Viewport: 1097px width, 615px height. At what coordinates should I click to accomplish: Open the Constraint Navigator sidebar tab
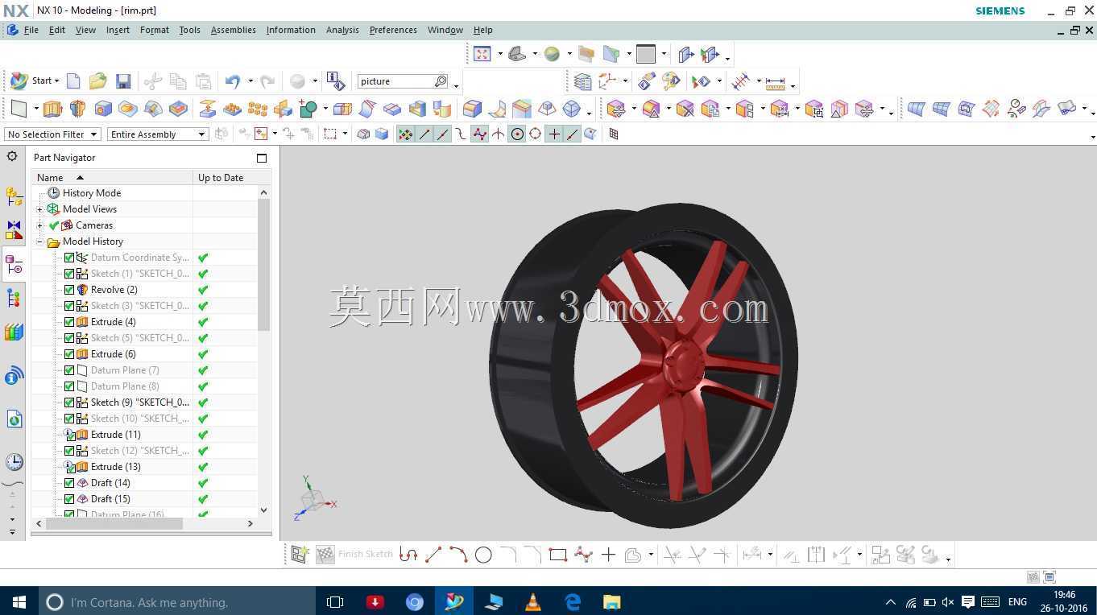[14, 231]
